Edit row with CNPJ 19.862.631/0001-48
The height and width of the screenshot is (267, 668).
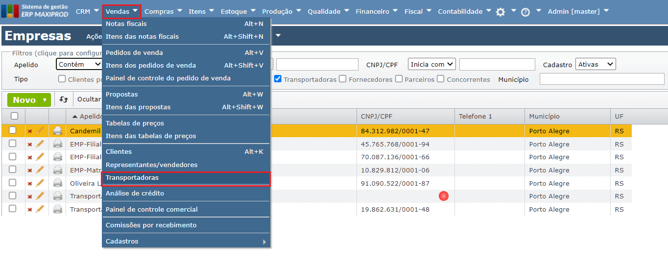(x=40, y=209)
